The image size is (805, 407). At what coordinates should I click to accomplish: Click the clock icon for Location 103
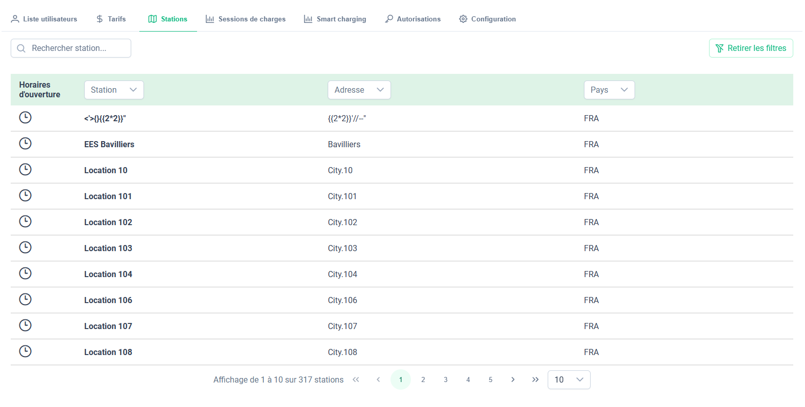[25, 248]
